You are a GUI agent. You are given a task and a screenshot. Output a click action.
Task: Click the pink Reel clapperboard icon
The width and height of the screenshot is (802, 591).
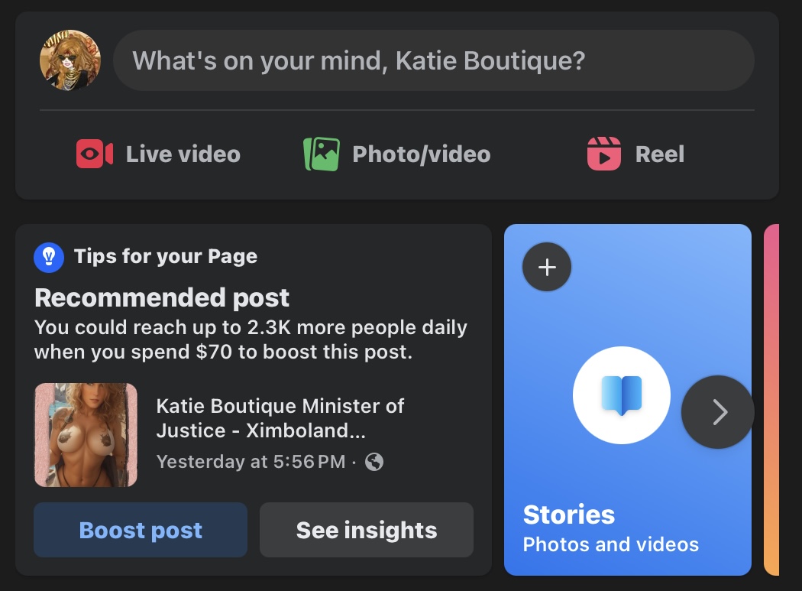tap(604, 154)
